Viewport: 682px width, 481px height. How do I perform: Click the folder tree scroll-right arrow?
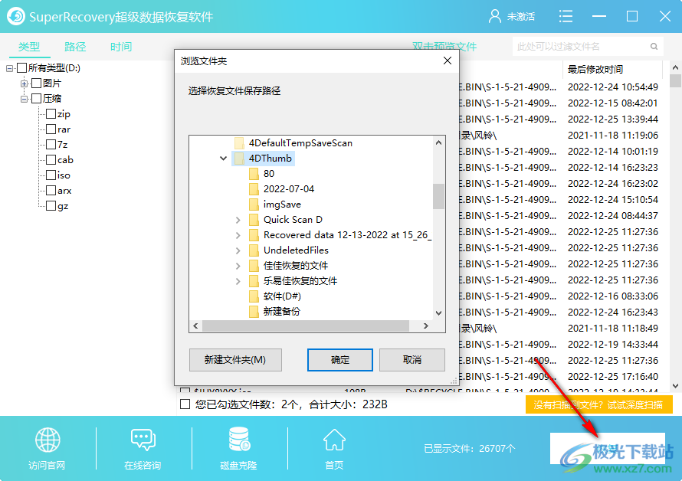click(426, 326)
